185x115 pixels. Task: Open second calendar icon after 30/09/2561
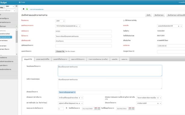(x=133, y=108)
